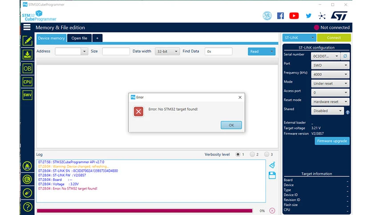Open the help question mark icon
Viewport: 372px width, 215px height.
(x=28, y=207)
